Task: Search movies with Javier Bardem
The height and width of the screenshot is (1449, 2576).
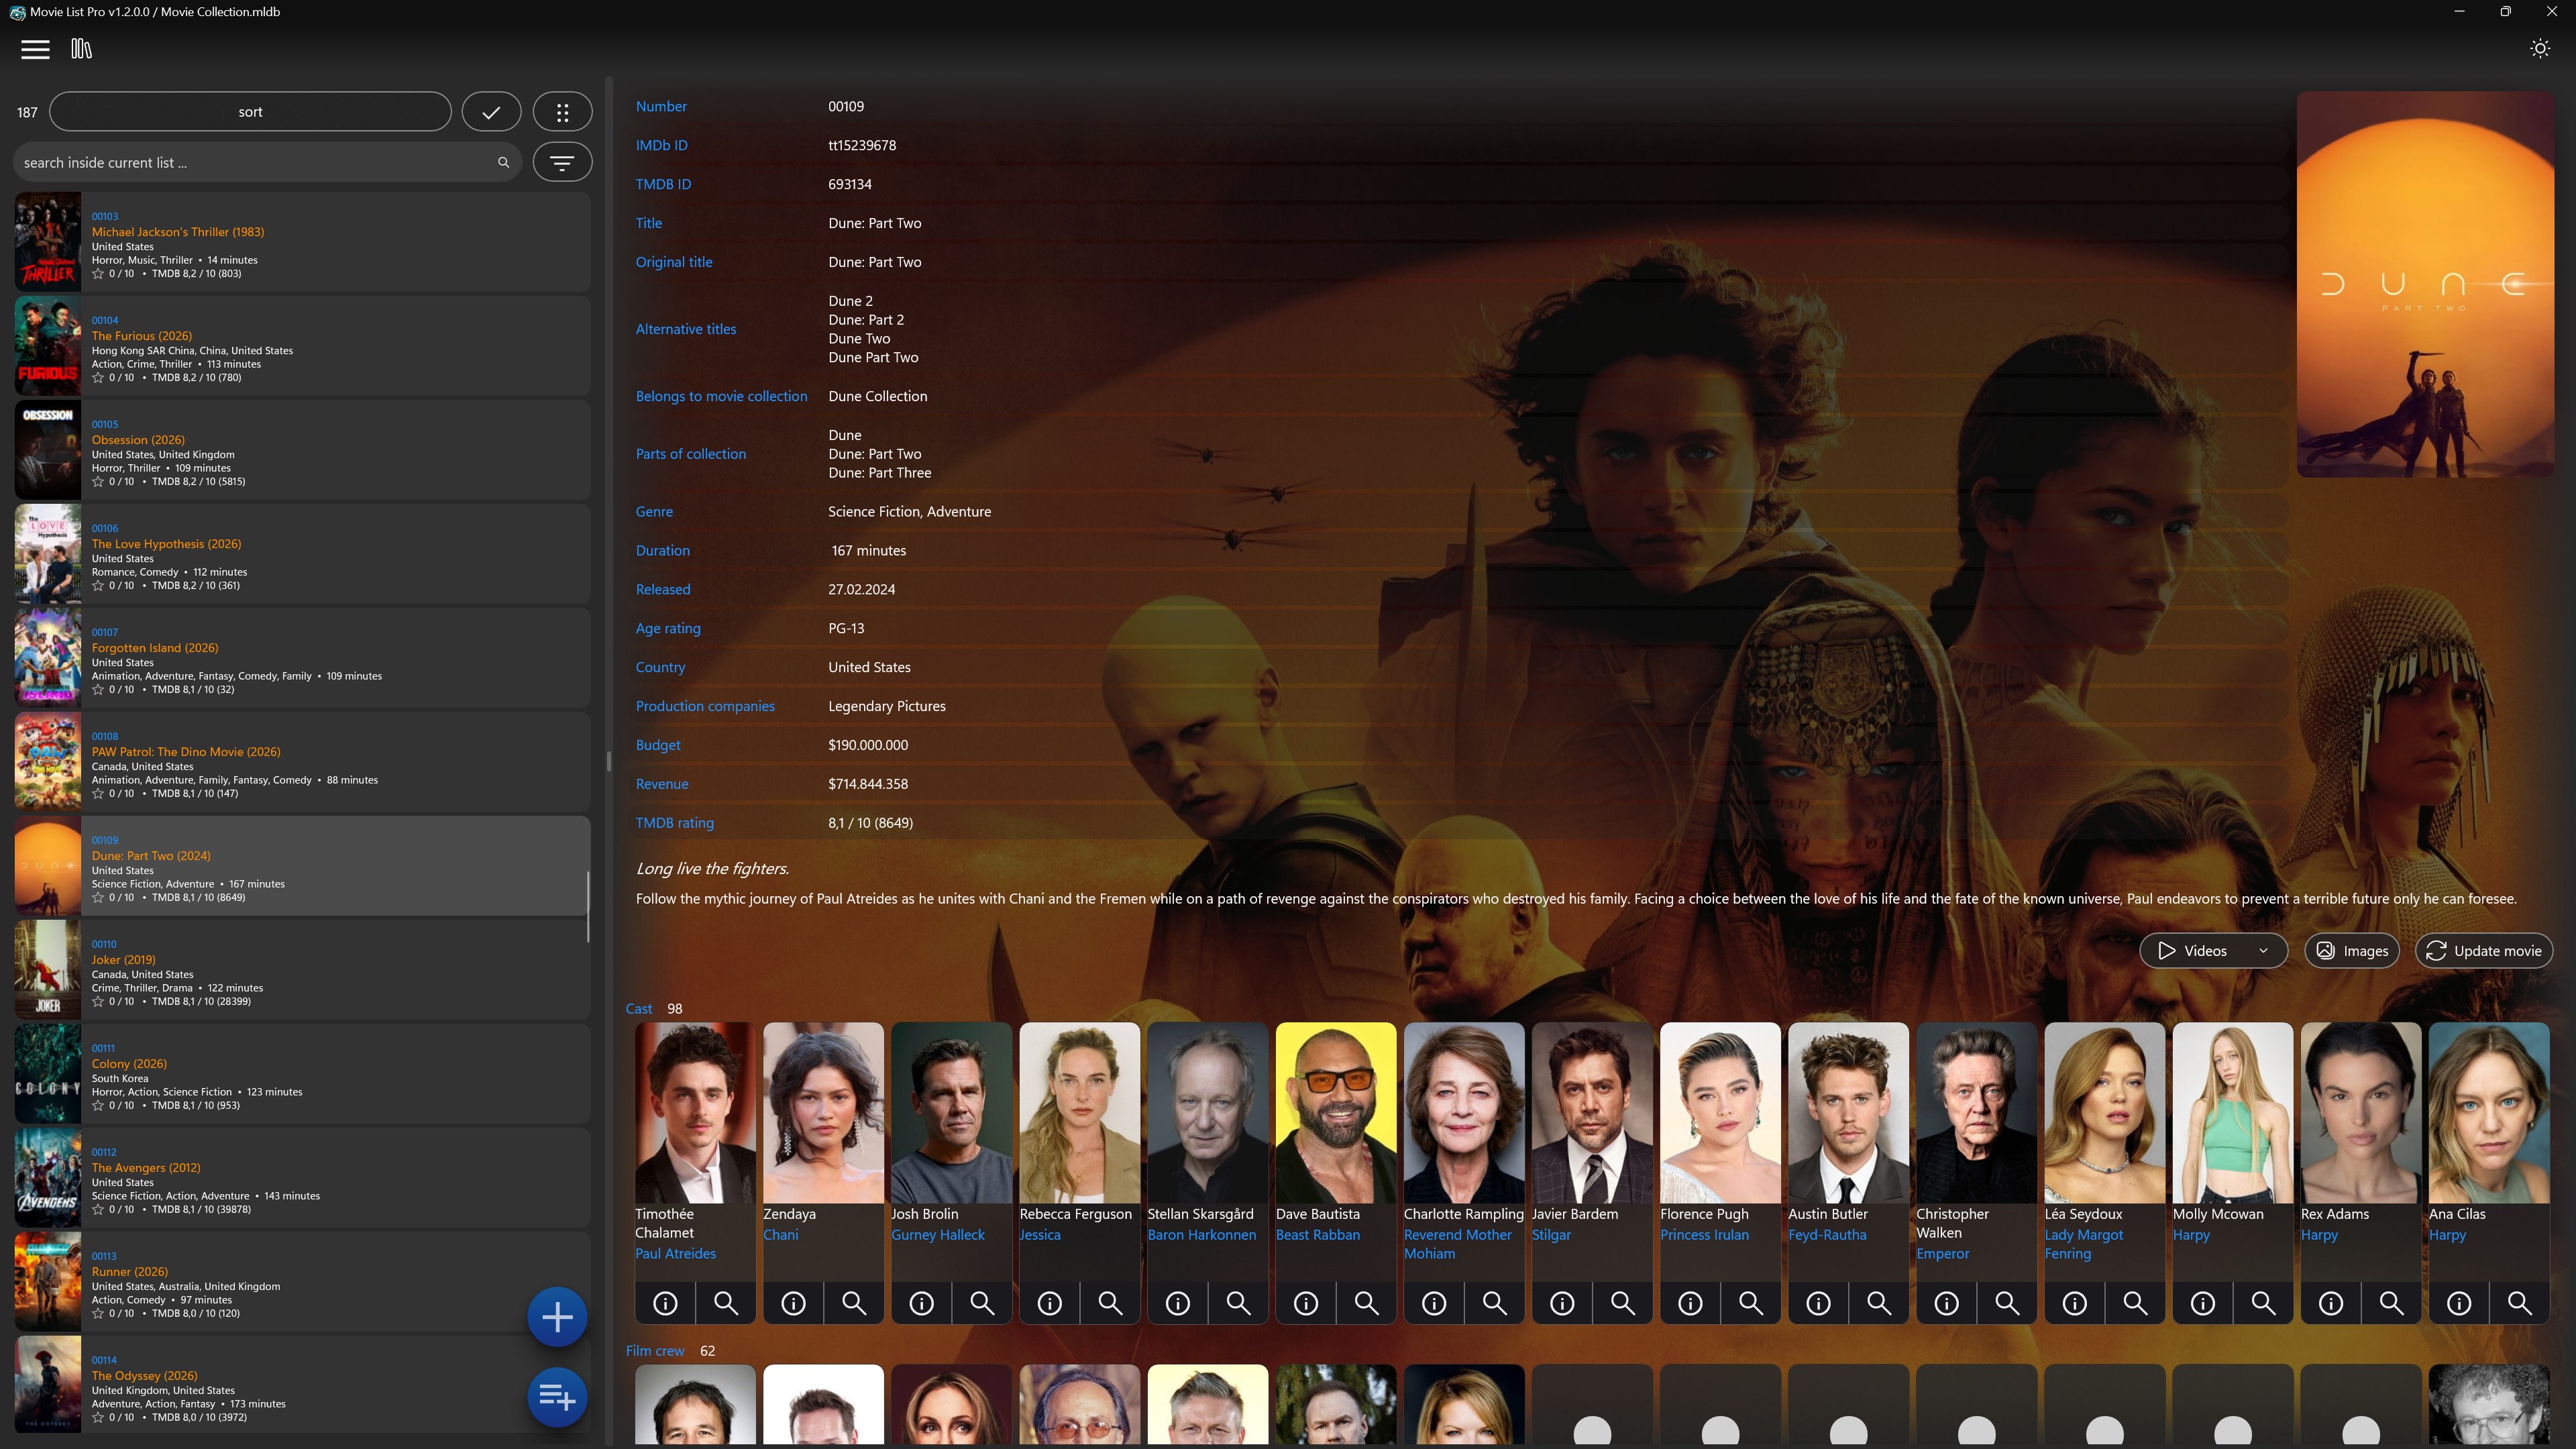Action: (x=1622, y=1303)
